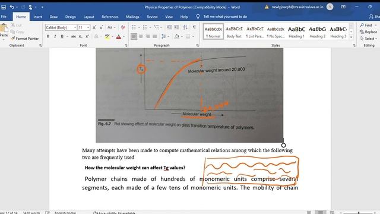Open multilevel list dropdown
This screenshot has width=380, height=214.
161,27
